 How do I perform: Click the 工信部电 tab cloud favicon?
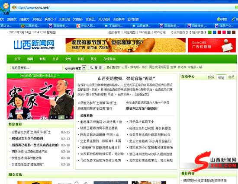(106, 26)
